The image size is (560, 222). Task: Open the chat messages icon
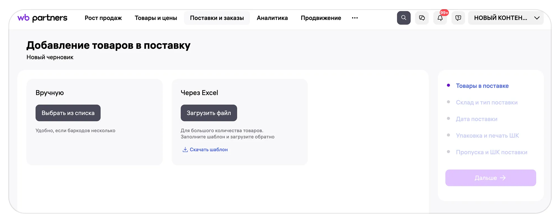pos(422,18)
